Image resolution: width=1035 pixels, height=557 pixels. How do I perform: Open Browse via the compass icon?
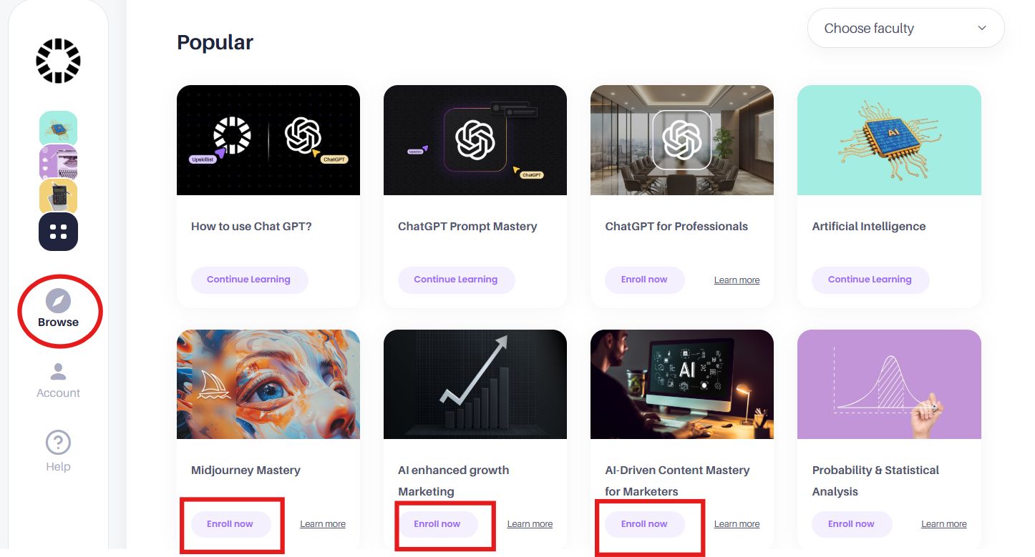point(58,300)
